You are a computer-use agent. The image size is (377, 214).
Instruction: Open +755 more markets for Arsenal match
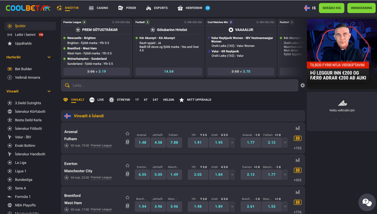click(298, 148)
